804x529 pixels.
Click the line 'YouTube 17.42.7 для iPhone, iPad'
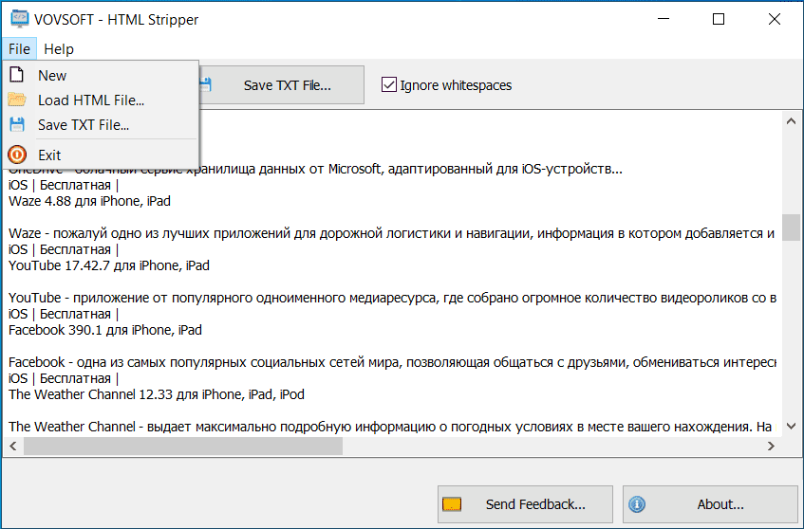pyautogui.click(x=109, y=265)
